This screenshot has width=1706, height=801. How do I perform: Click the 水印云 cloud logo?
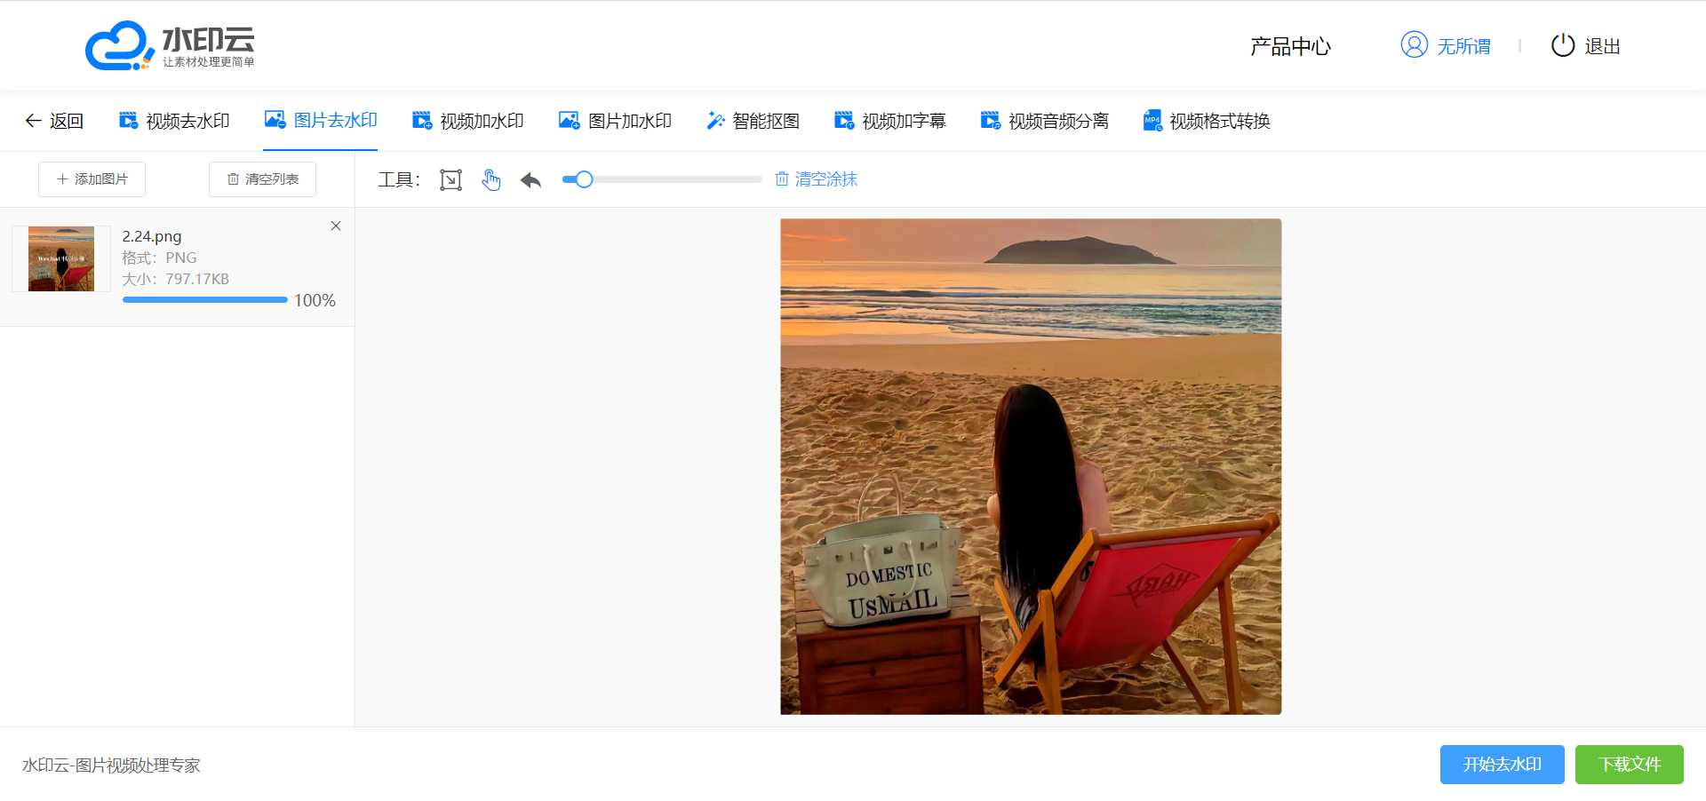click(170, 45)
